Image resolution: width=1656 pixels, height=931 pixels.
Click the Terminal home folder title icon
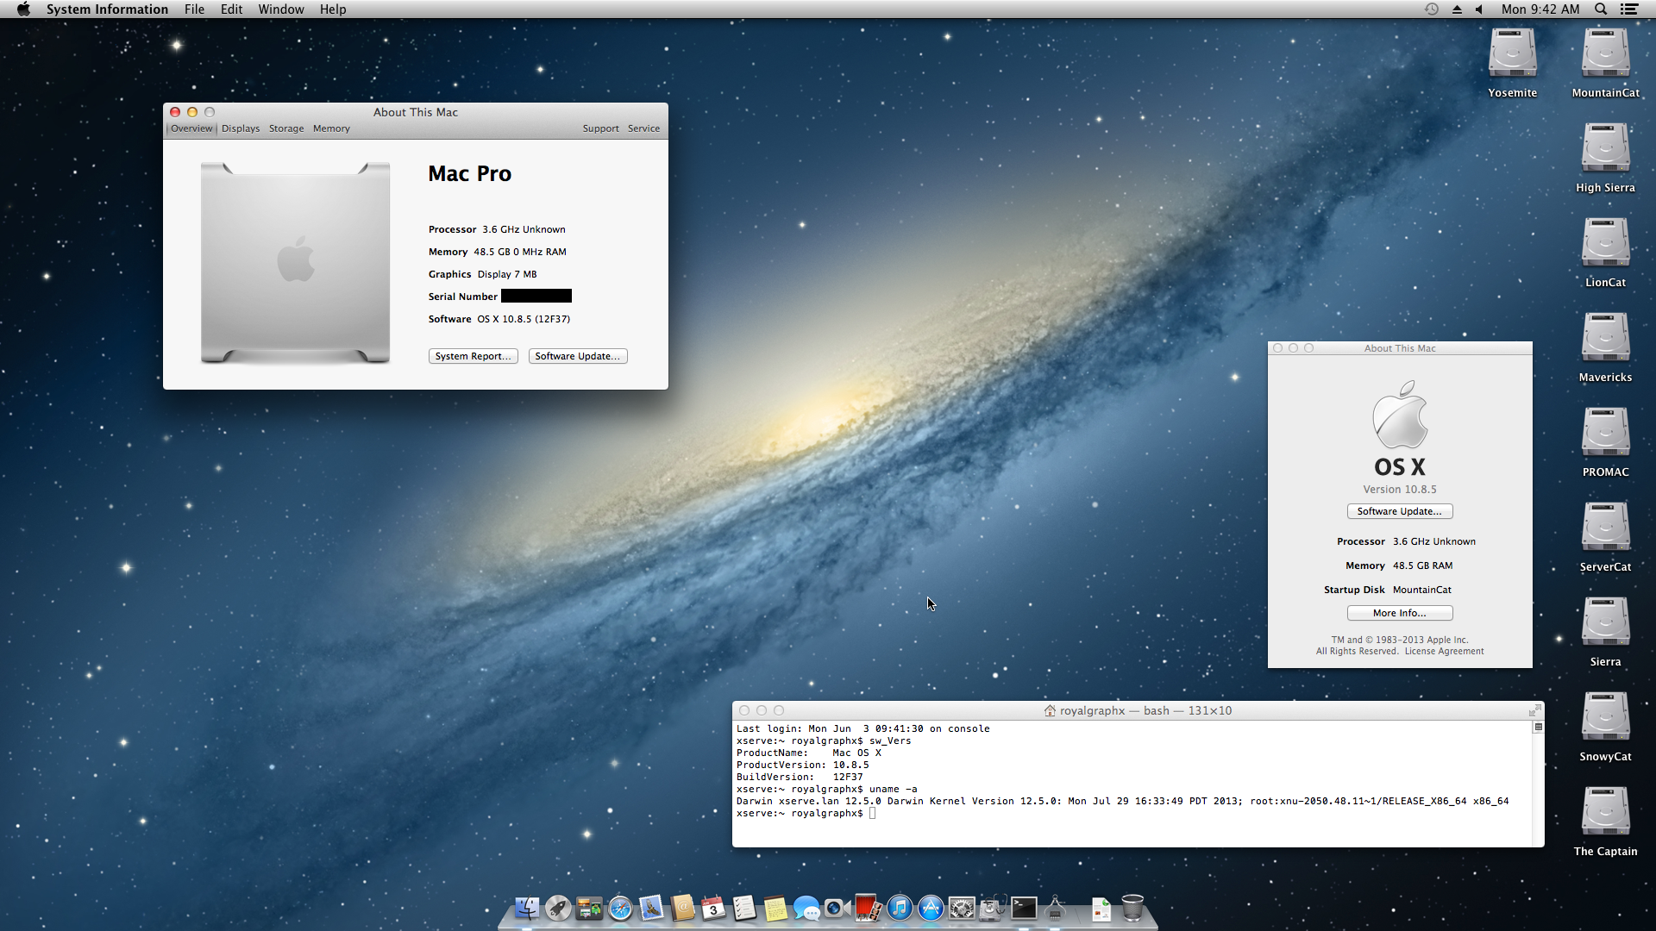tap(1050, 710)
